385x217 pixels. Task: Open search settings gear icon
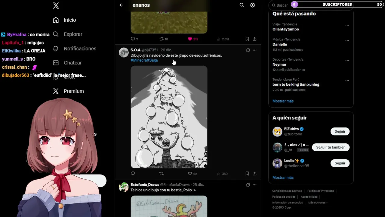pyautogui.click(x=252, y=5)
